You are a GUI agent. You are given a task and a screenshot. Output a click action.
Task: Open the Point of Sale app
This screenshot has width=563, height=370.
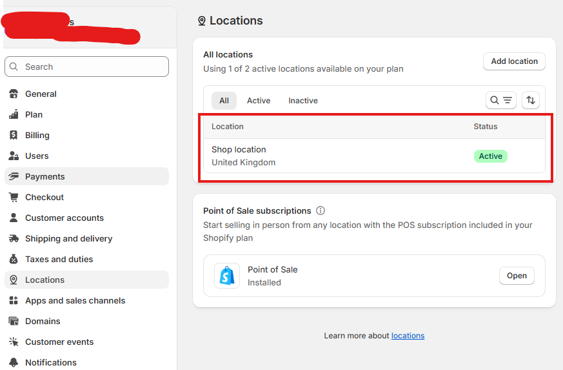coord(517,276)
